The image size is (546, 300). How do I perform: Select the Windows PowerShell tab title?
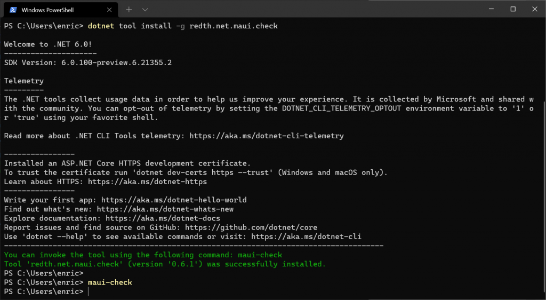47,10
